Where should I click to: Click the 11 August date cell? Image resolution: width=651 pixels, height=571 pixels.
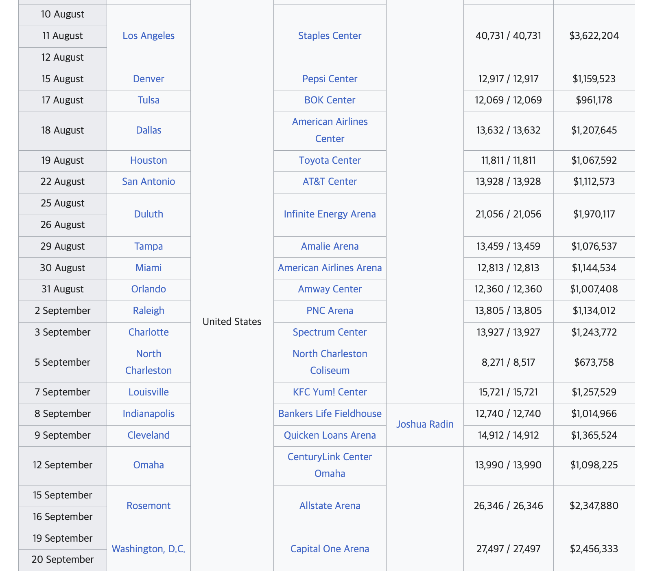tap(63, 36)
